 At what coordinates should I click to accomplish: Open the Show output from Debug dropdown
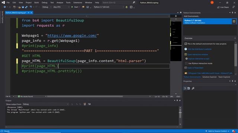tap(45, 104)
